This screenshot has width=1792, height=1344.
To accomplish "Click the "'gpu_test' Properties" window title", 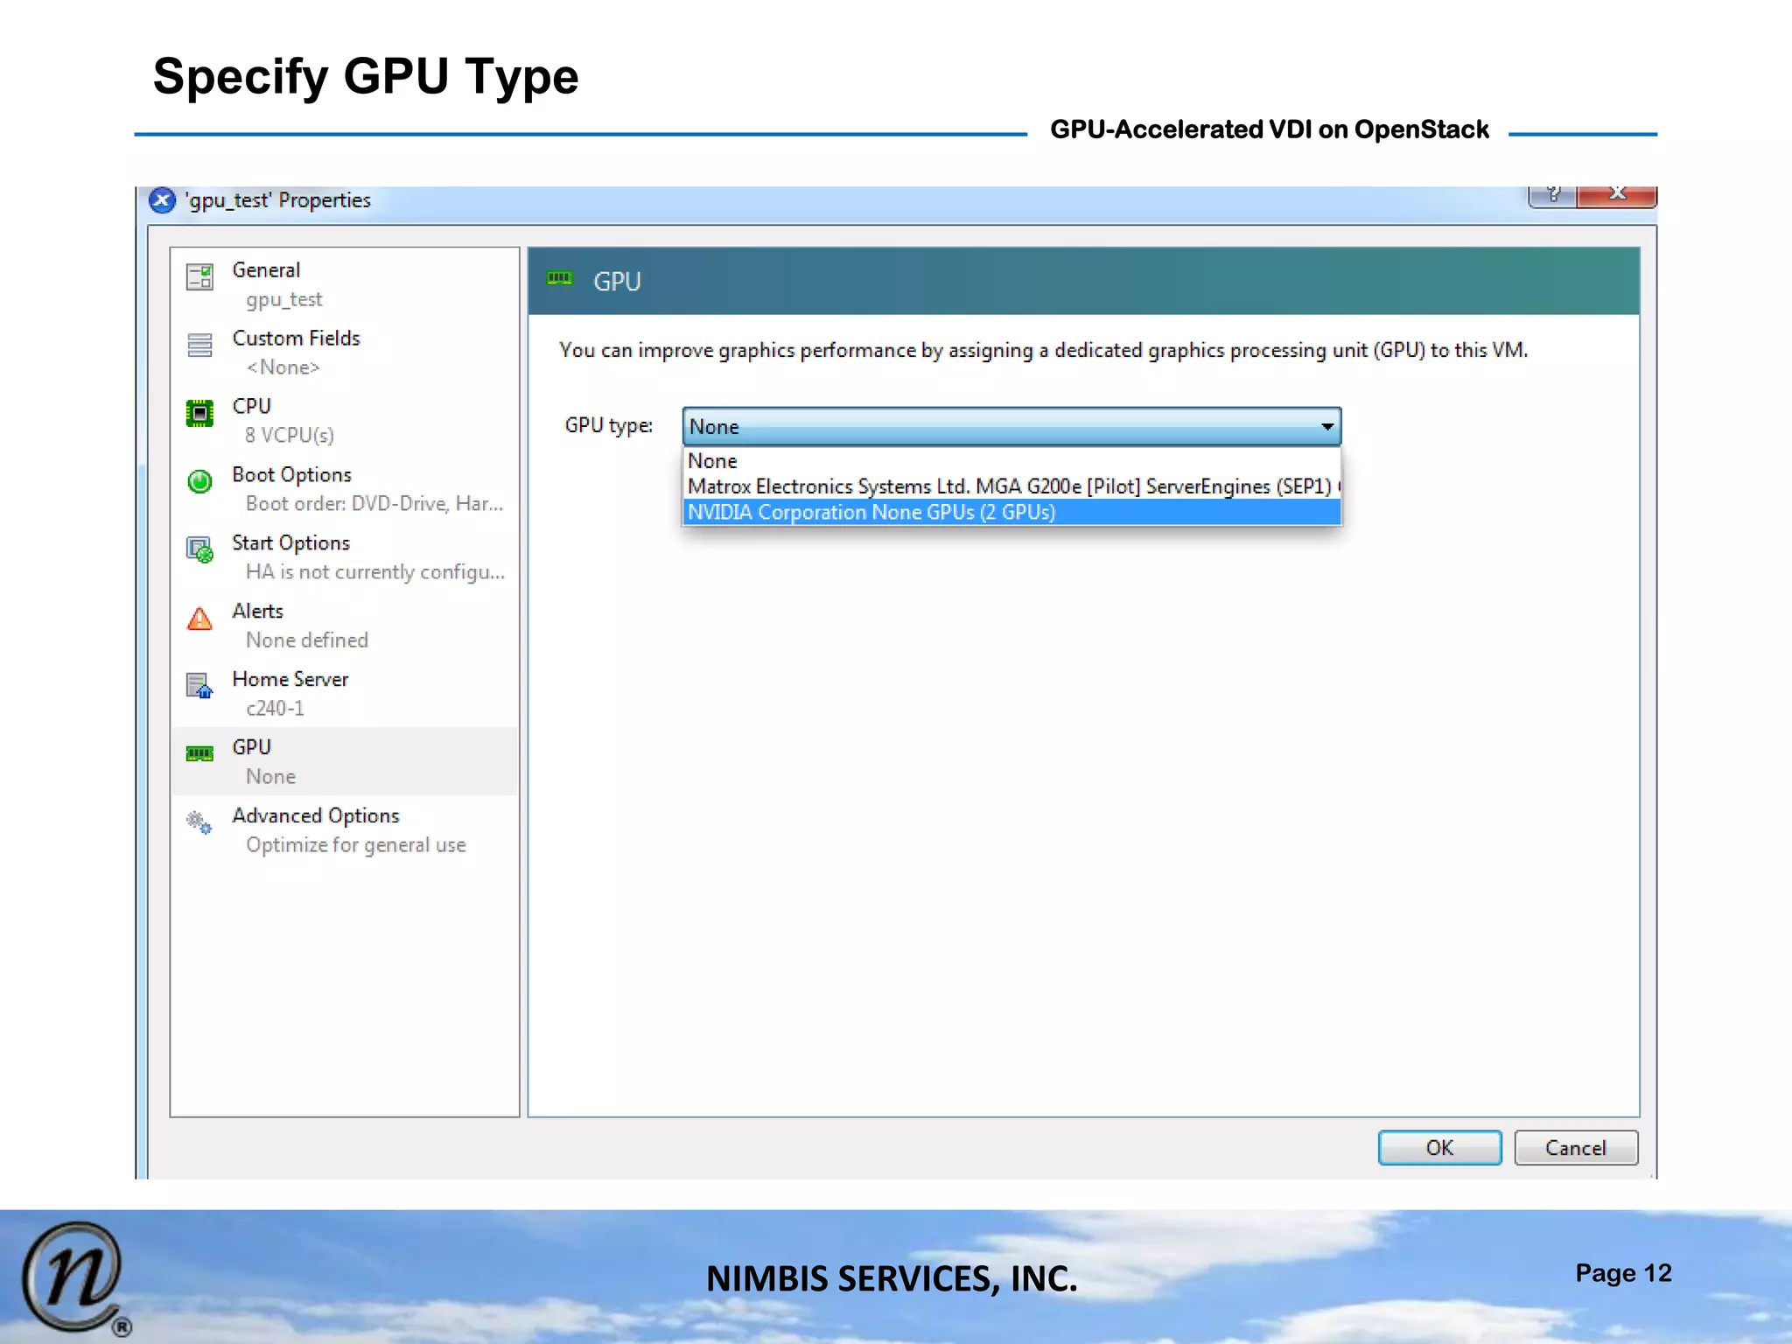I will (x=277, y=200).
